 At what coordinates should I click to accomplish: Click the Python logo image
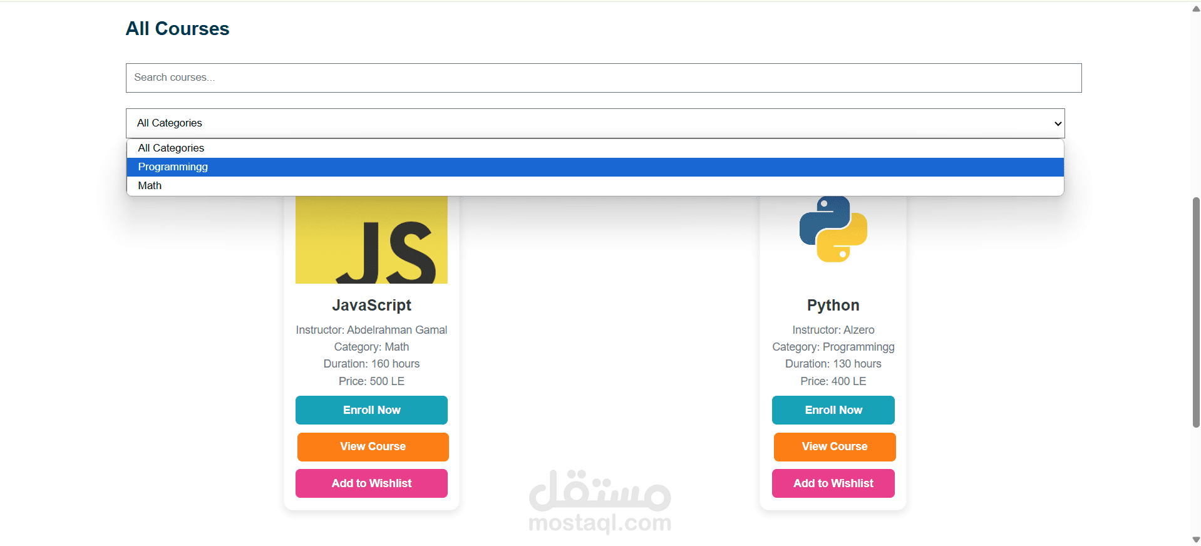click(x=833, y=229)
